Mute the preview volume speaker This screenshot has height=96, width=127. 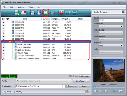click(x=106, y=91)
